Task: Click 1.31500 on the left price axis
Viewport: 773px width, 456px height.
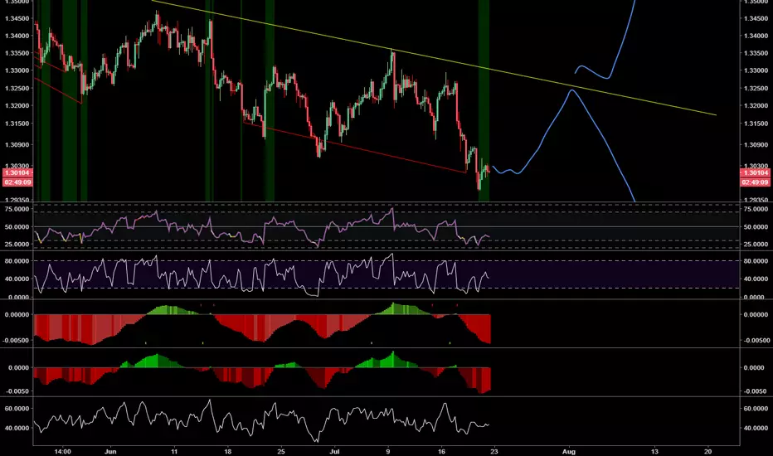Action: point(17,124)
